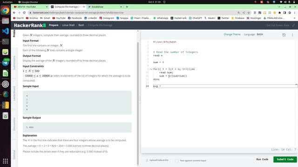Open the clock and calendar in top bar
Screen dimensions: 298x167
pos(154,2)
